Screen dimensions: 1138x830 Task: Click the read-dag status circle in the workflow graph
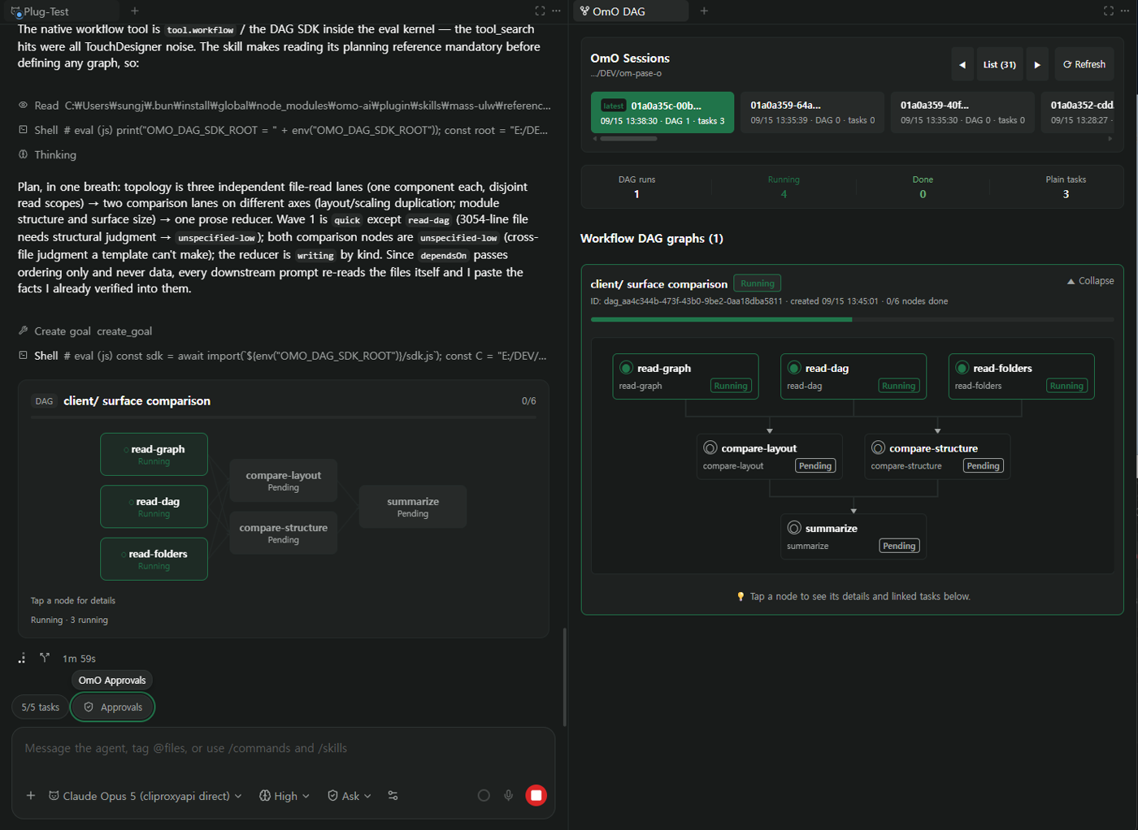tap(794, 368)
